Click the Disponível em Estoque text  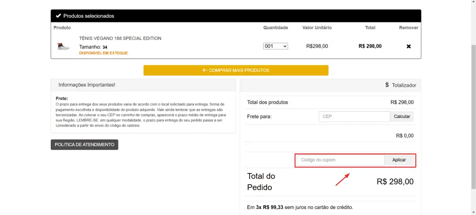pyautogui.click(x=104, y=53)
